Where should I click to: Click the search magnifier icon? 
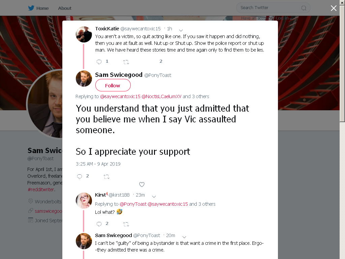point(304,8)
